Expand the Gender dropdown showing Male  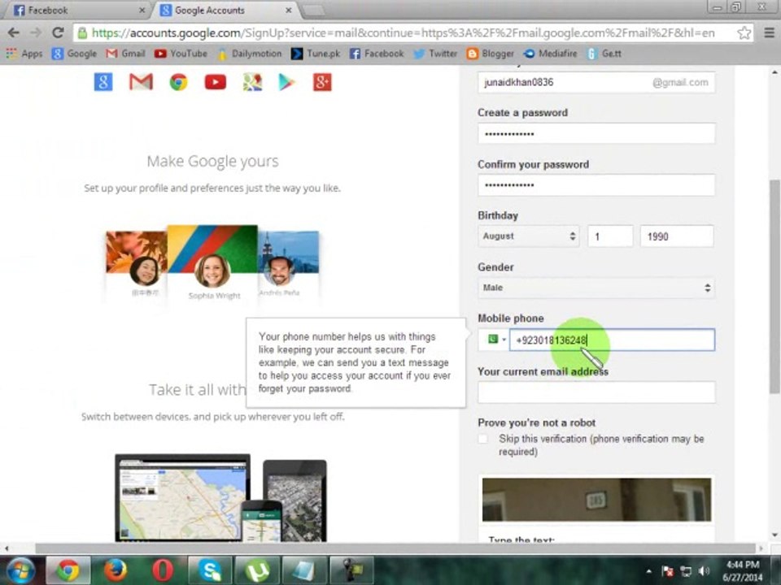point(596,288)
